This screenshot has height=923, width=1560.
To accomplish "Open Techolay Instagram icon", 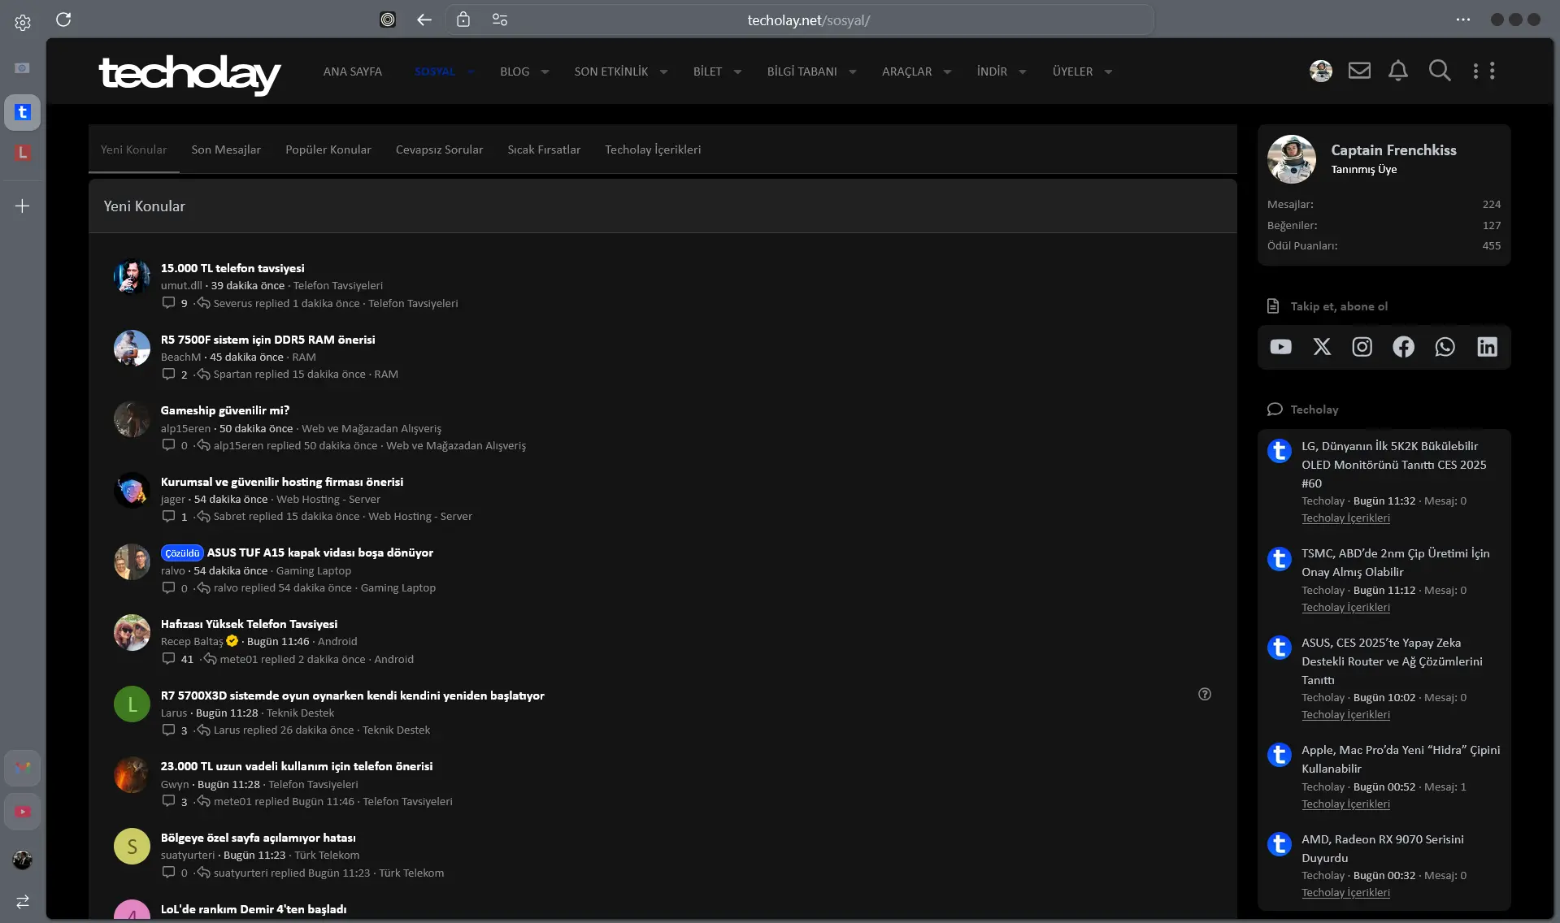I will (1362, 347).
